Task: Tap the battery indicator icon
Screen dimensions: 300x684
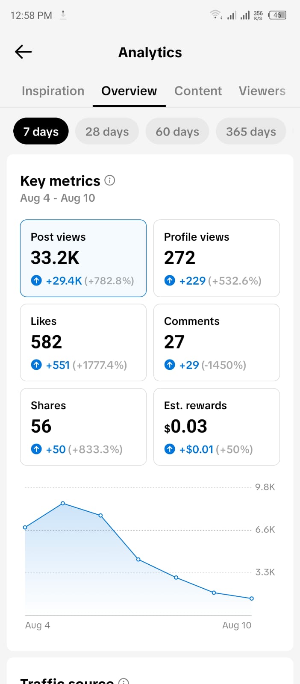Action: point(277,15)
